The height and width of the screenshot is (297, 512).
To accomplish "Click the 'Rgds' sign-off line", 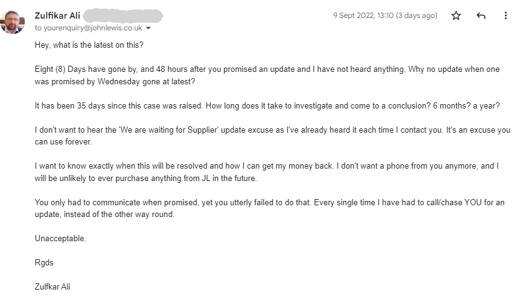I will pos(44,262).
